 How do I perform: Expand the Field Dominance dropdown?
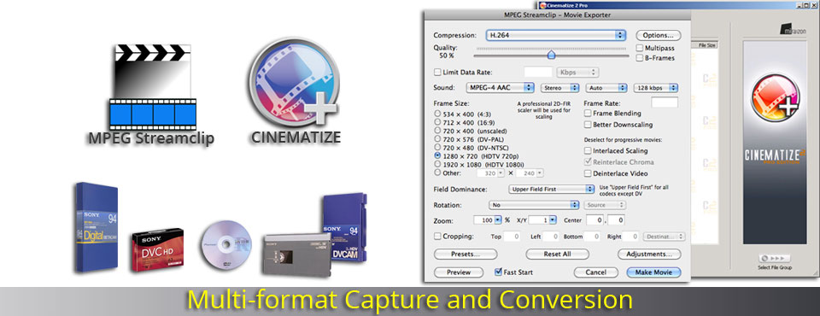click(x=550, y=189)
